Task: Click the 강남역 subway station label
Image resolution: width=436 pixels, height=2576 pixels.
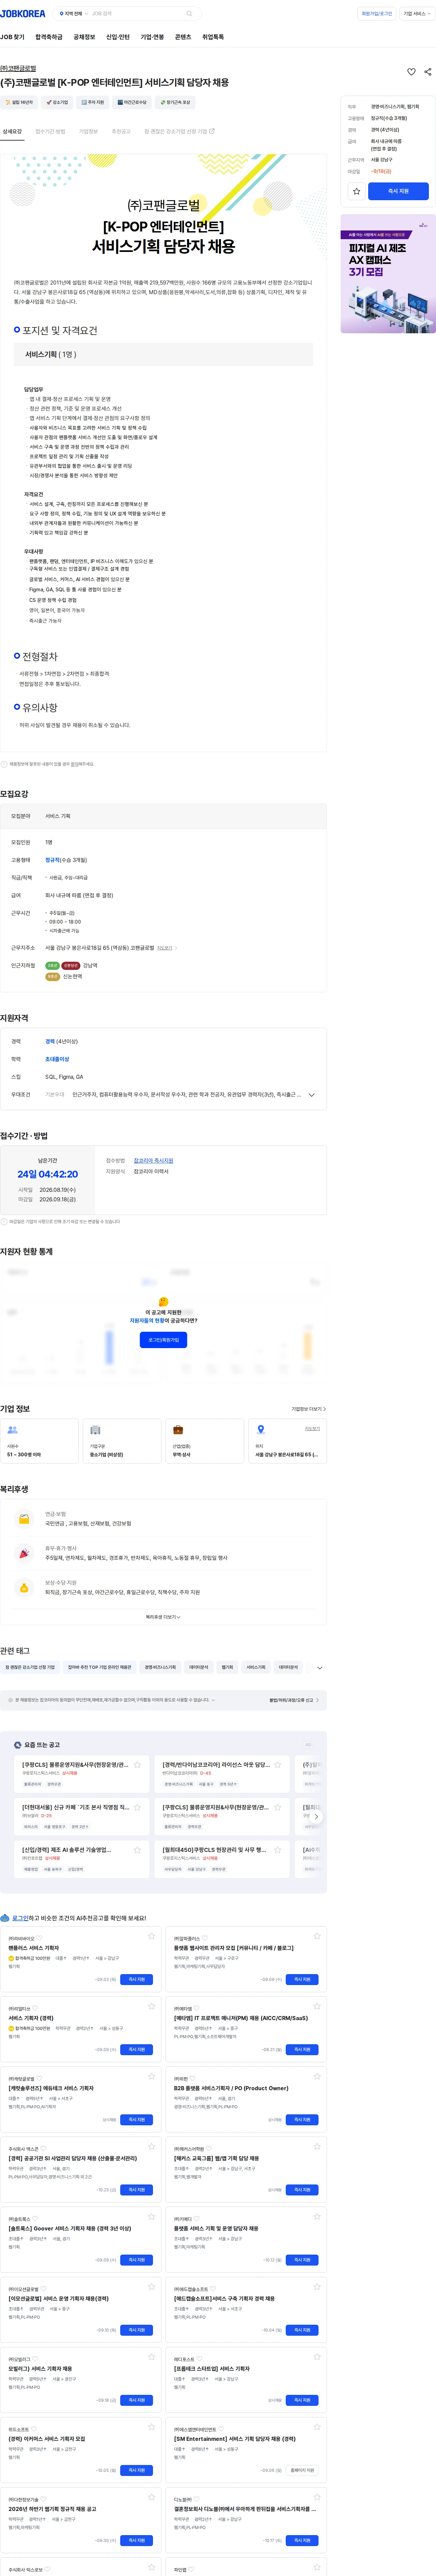Action: [x=90, y=966]
